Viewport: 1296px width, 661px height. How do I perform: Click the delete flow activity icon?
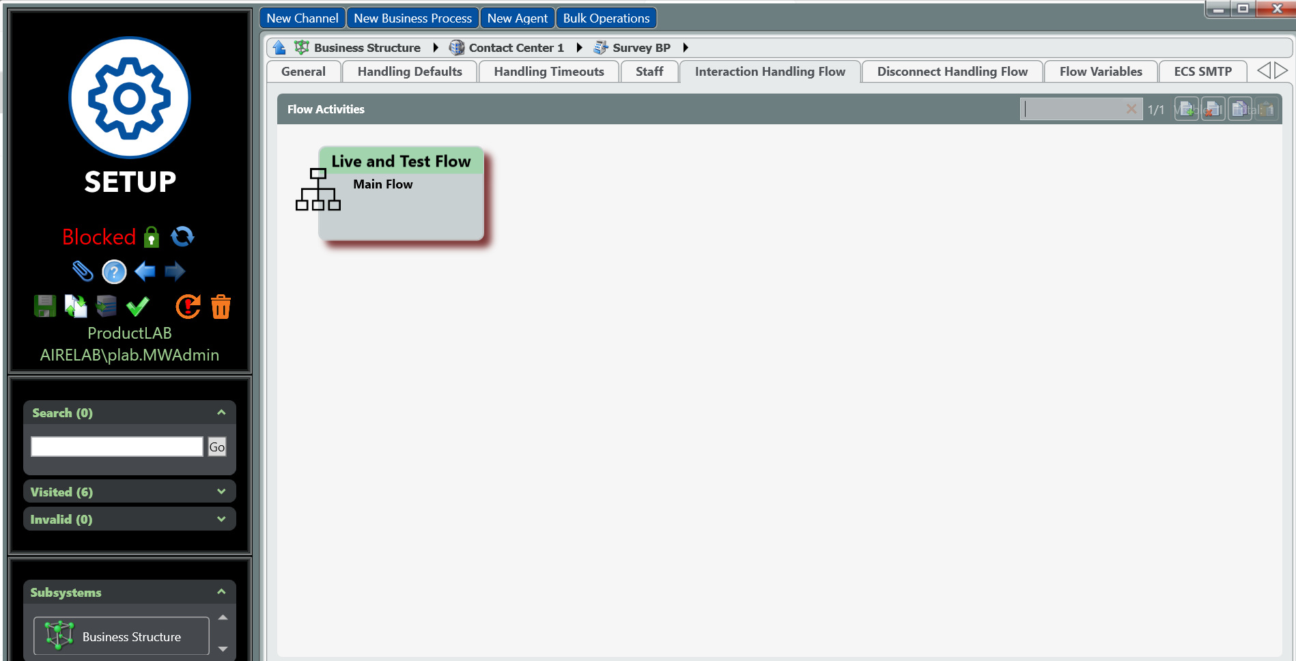[1213, 109]
